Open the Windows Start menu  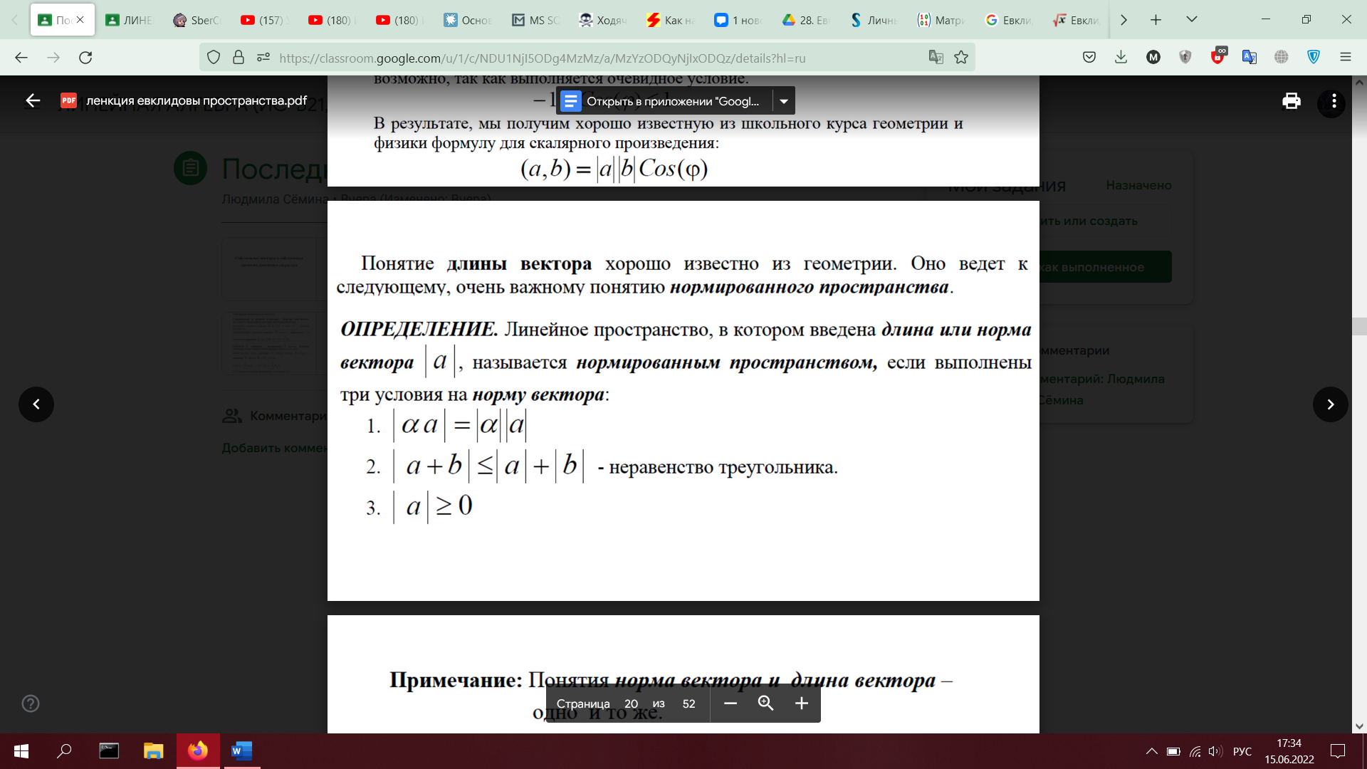pos(21,751)
